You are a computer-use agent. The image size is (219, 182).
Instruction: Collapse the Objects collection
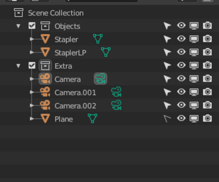pos(18,26)
